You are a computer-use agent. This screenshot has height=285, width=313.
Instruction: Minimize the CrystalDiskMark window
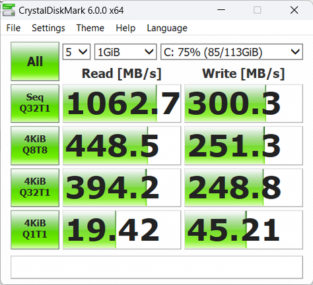coord(221,10)
